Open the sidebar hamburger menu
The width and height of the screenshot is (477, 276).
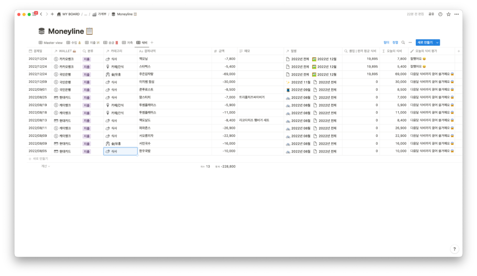tap(34, 14)
